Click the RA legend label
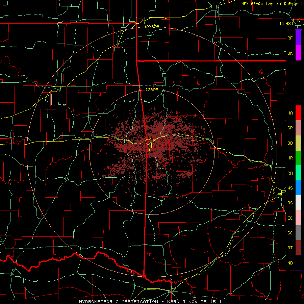 click(x=290, y=173)
